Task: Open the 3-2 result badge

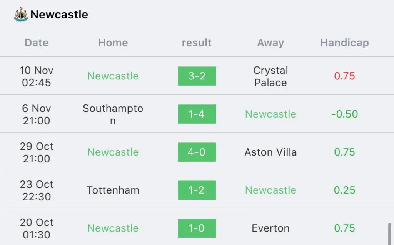Action: coord(197,76)
